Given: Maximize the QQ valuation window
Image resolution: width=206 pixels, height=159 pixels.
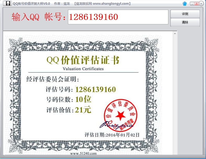Looking at the screenshot, I should pyautogui.click(x=197, y=4).
